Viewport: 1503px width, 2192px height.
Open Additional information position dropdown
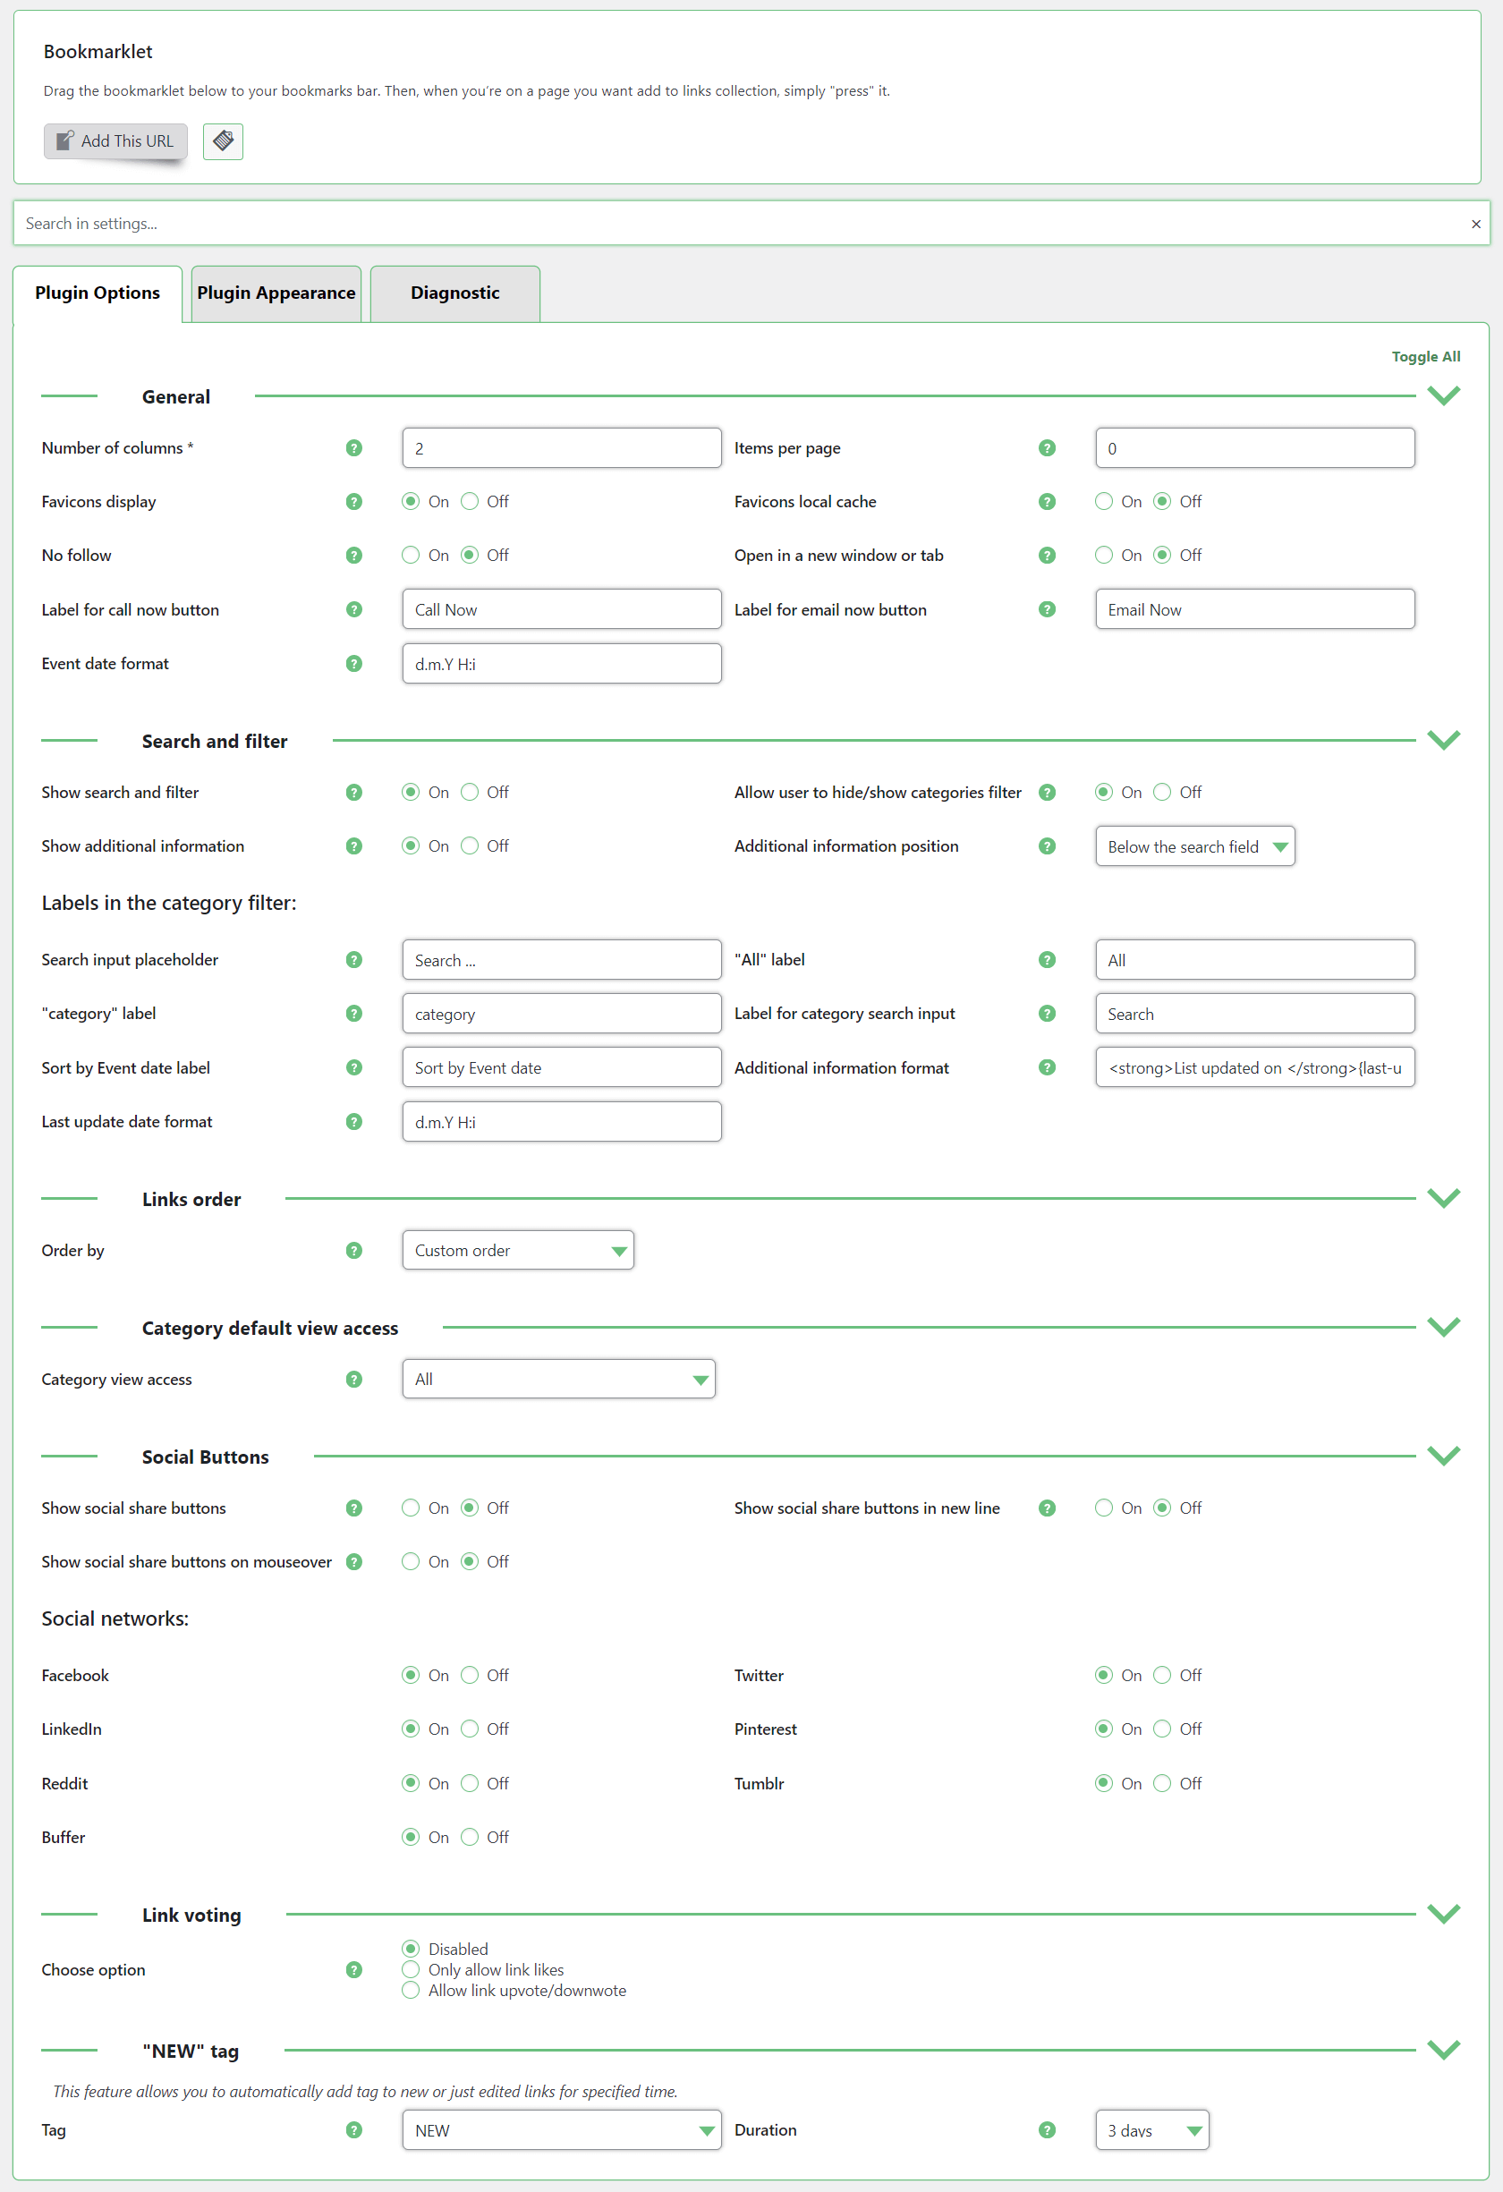pyautogui.click(x=1193, y=847)
